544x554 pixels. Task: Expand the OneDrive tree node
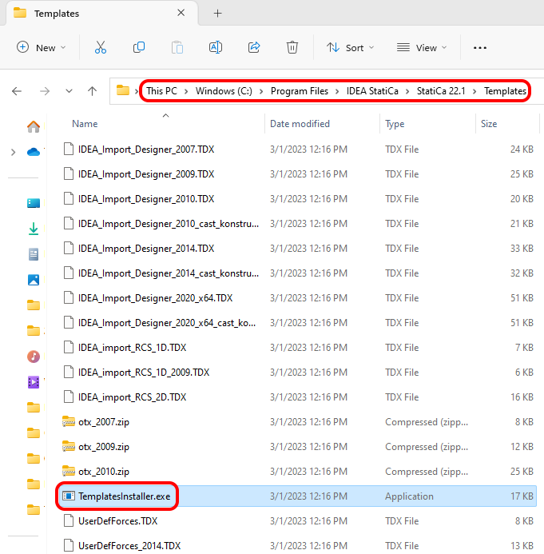pos(12,152)
